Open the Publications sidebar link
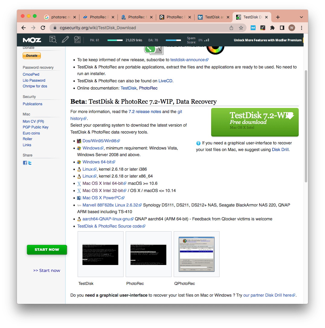The image size is (325, 328). coord(33,104)
